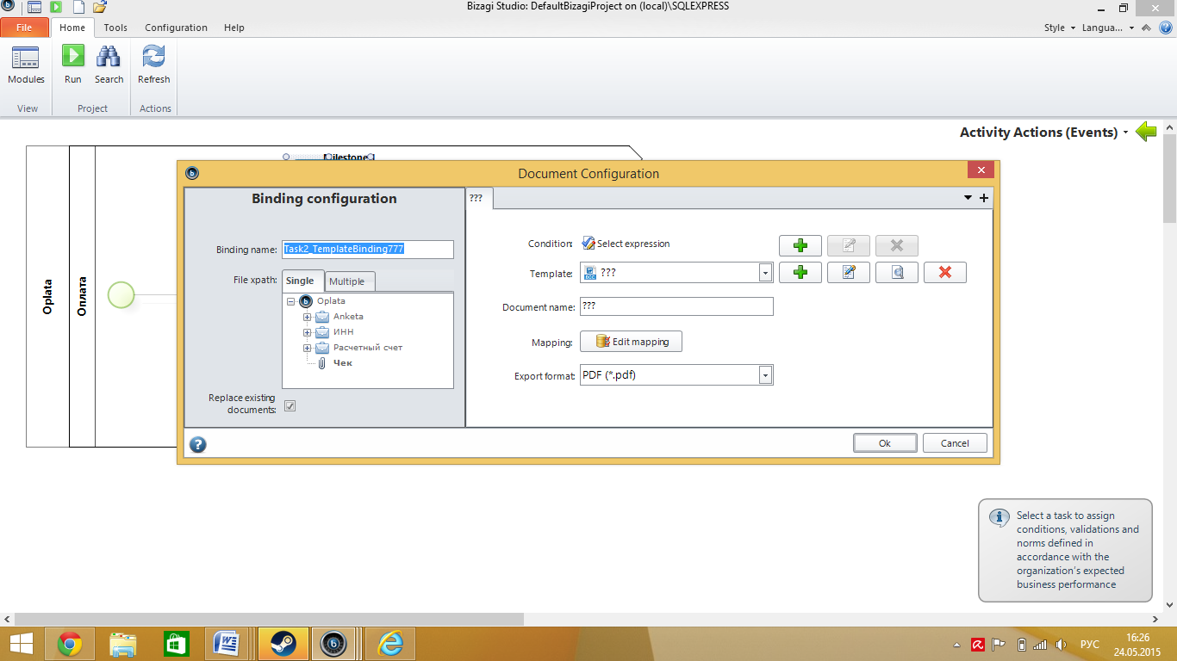Switch to the Home ribbon tab

point(72,28)
